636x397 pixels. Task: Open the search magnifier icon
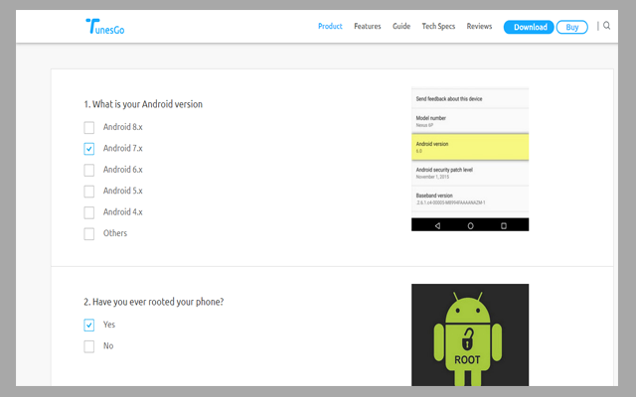point(607,27)
